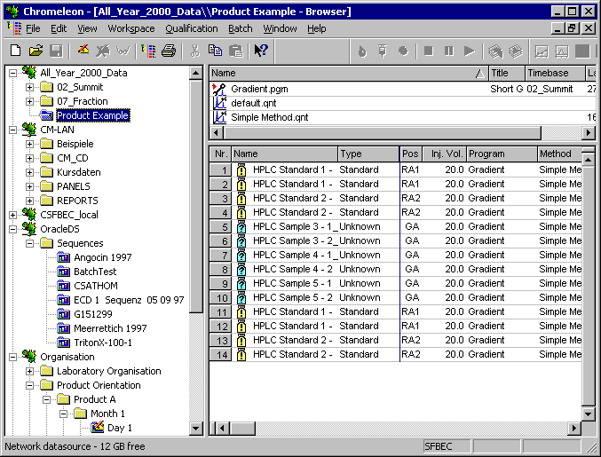Click the New document toolbar icon
The width and height of the screenshot is (601, 457).
(16, 51)
